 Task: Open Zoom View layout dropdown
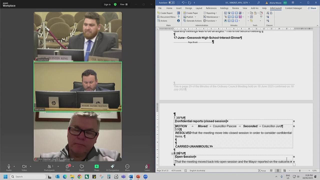tap(124, 4)
